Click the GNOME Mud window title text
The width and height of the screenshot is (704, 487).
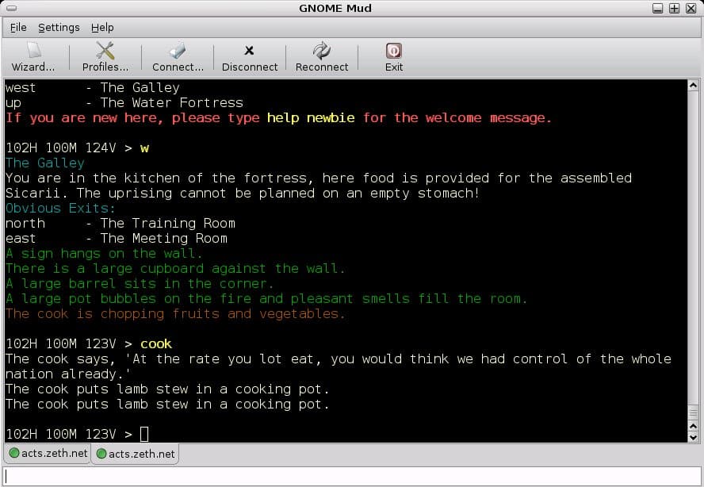335,8
